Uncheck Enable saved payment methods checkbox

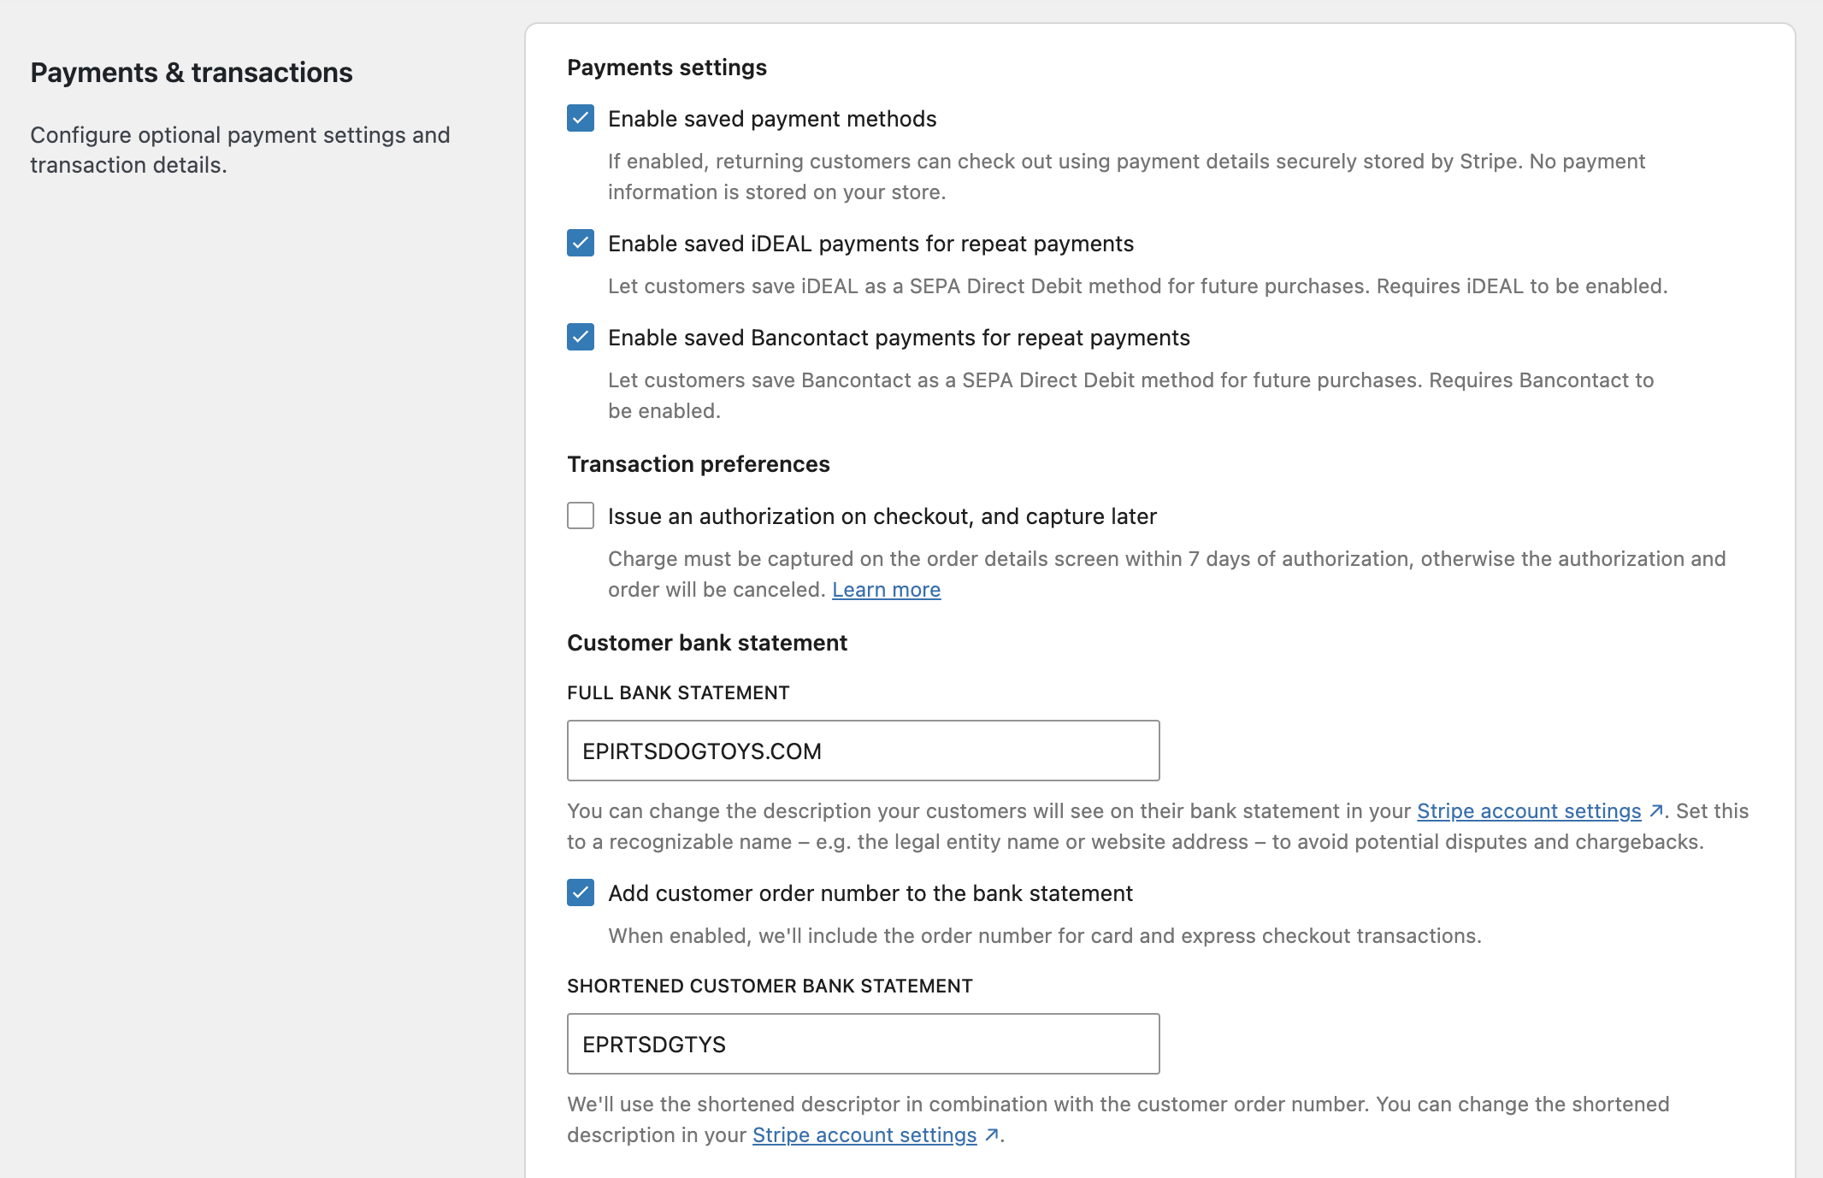pos(581,118)
